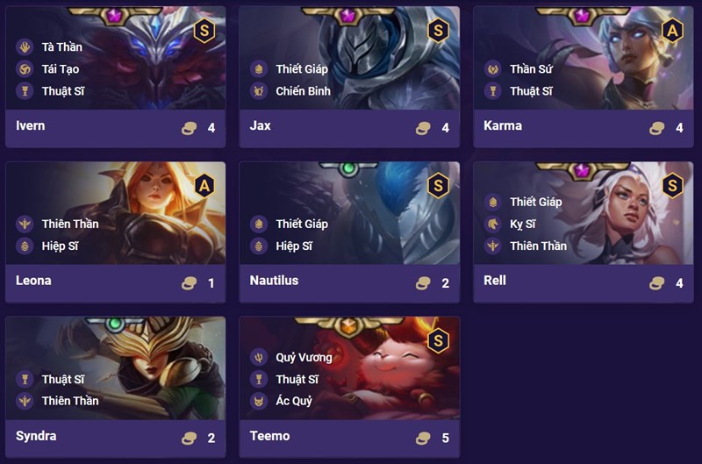Click the Hiệp Sĩ trait icon on Leona's card
This screenshot has height=464, width=702.
tap(24, 246)
